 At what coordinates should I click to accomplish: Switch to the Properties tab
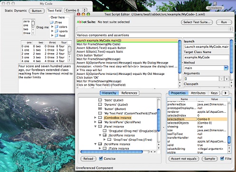coord(178,93)
